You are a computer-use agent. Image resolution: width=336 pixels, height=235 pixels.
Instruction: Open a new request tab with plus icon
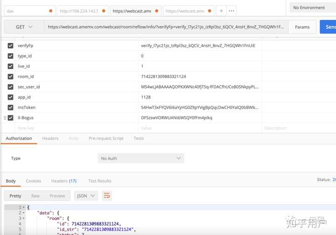tap(221, 11)
